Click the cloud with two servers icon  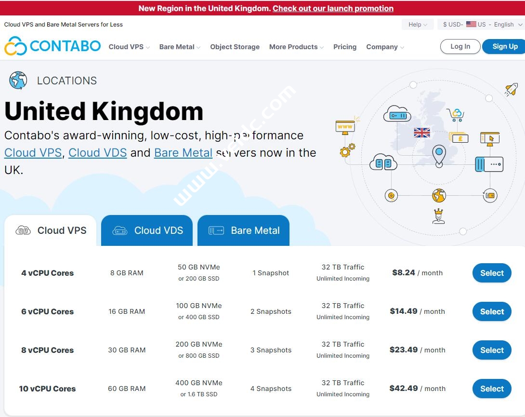coord(383,162)
